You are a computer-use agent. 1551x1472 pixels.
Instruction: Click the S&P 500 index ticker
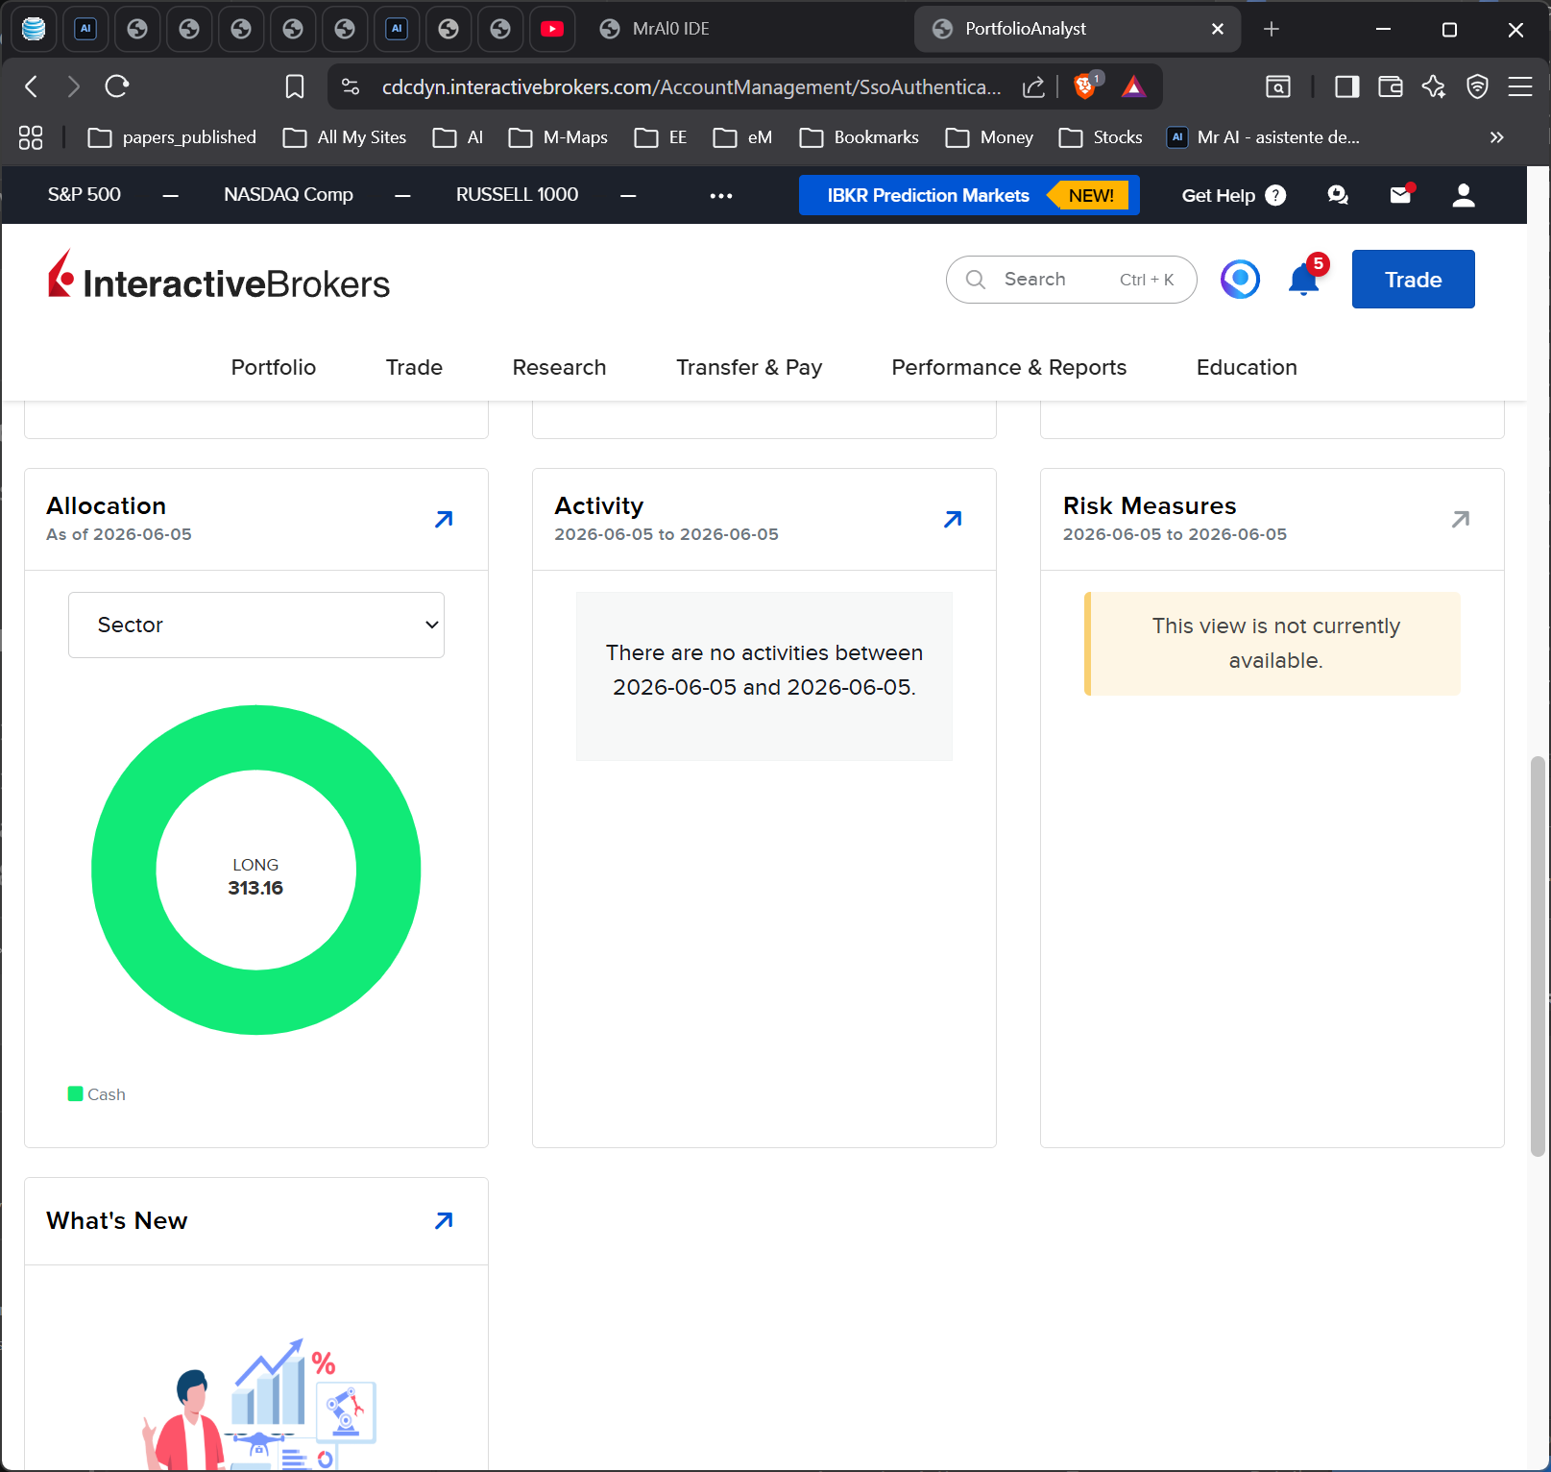coord(85,194)
